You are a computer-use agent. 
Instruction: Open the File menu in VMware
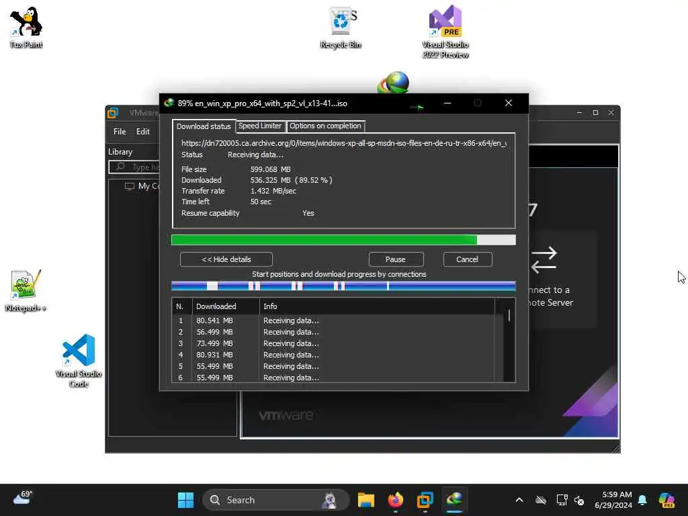click(x=120, y=131)
